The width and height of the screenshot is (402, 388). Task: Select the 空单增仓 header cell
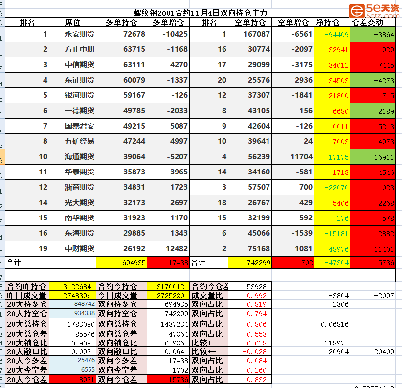coord(293,22)
